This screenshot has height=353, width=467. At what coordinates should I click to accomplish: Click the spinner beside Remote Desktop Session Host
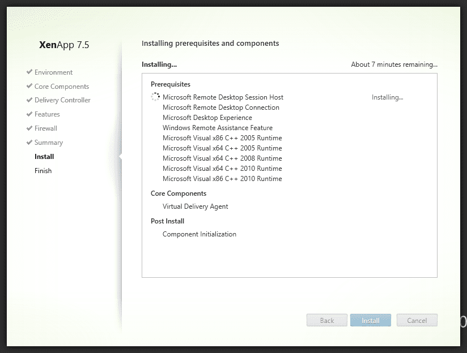point(155,97)
